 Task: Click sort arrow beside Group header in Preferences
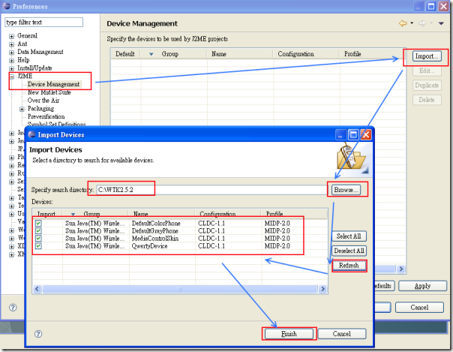(151, 54)
